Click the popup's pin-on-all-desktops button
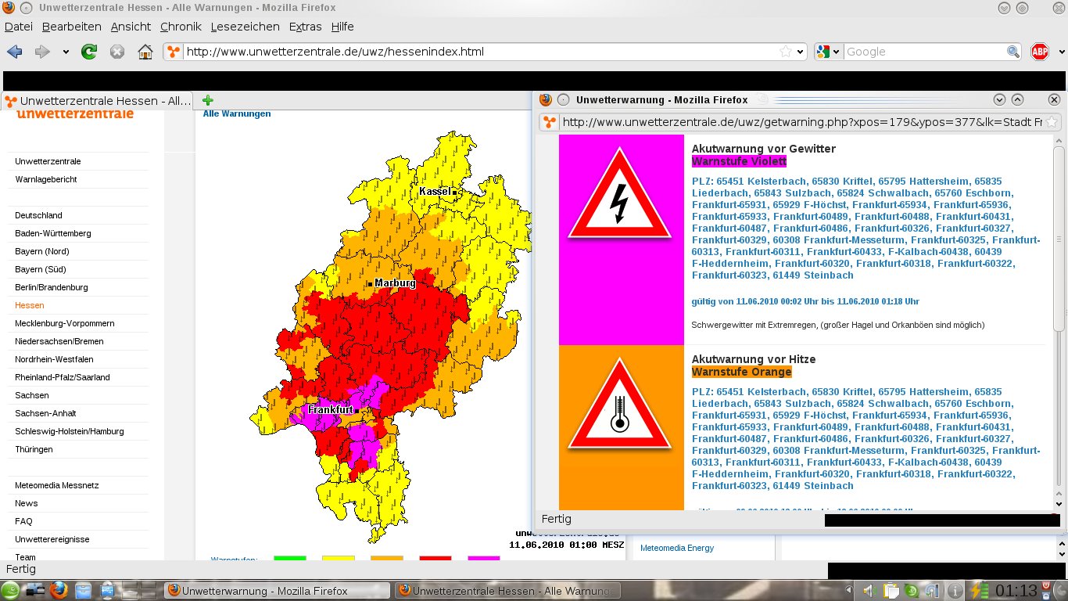 pos(563,99)
